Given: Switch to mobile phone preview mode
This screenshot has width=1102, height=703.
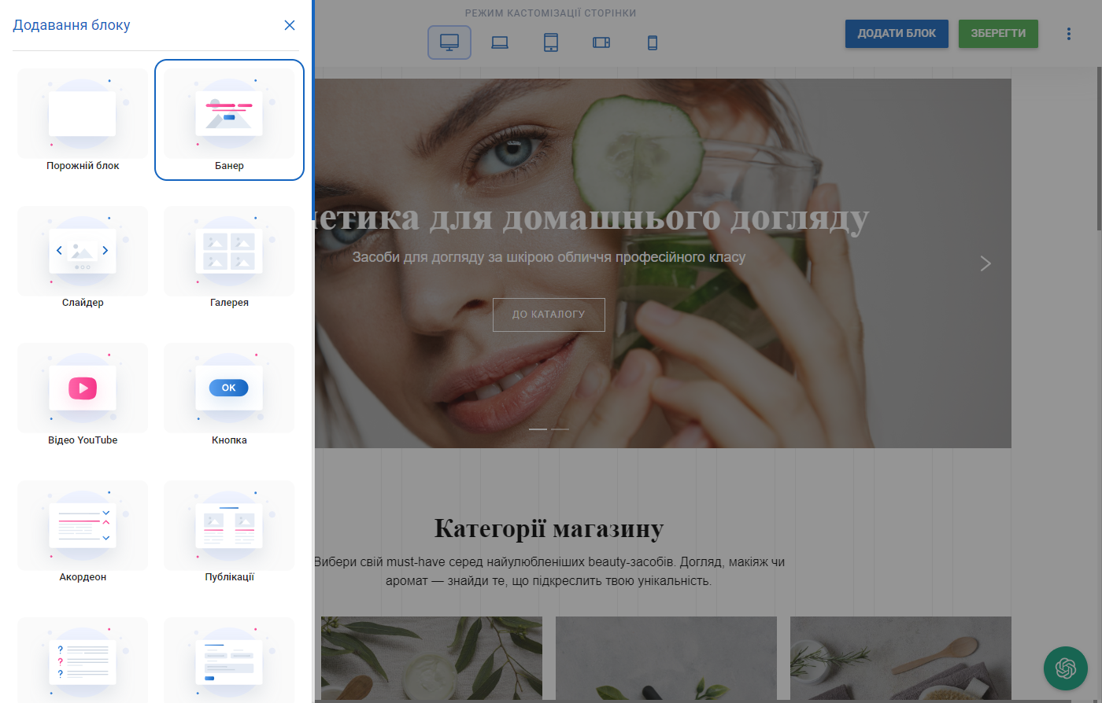Looking at the screenshot, I should click(652, 42).
